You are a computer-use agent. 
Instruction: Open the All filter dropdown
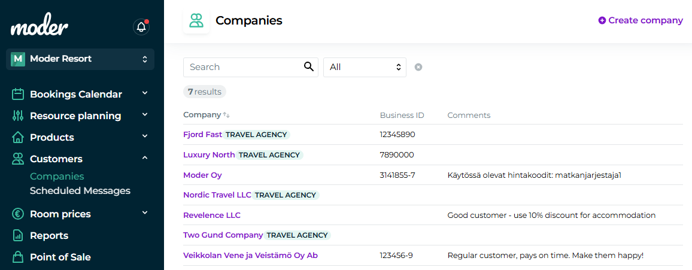365,67
